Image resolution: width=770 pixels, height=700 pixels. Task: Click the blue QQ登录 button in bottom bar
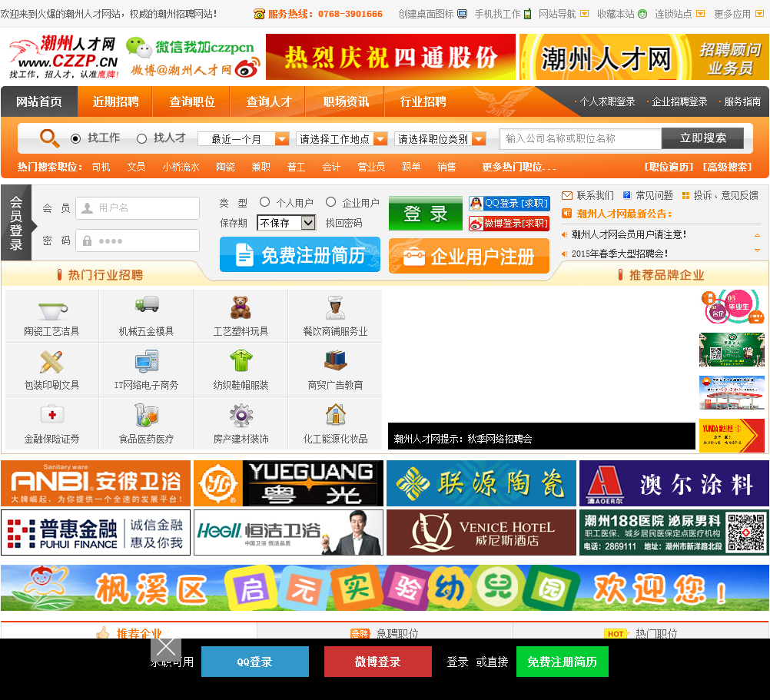pos(255,662)
